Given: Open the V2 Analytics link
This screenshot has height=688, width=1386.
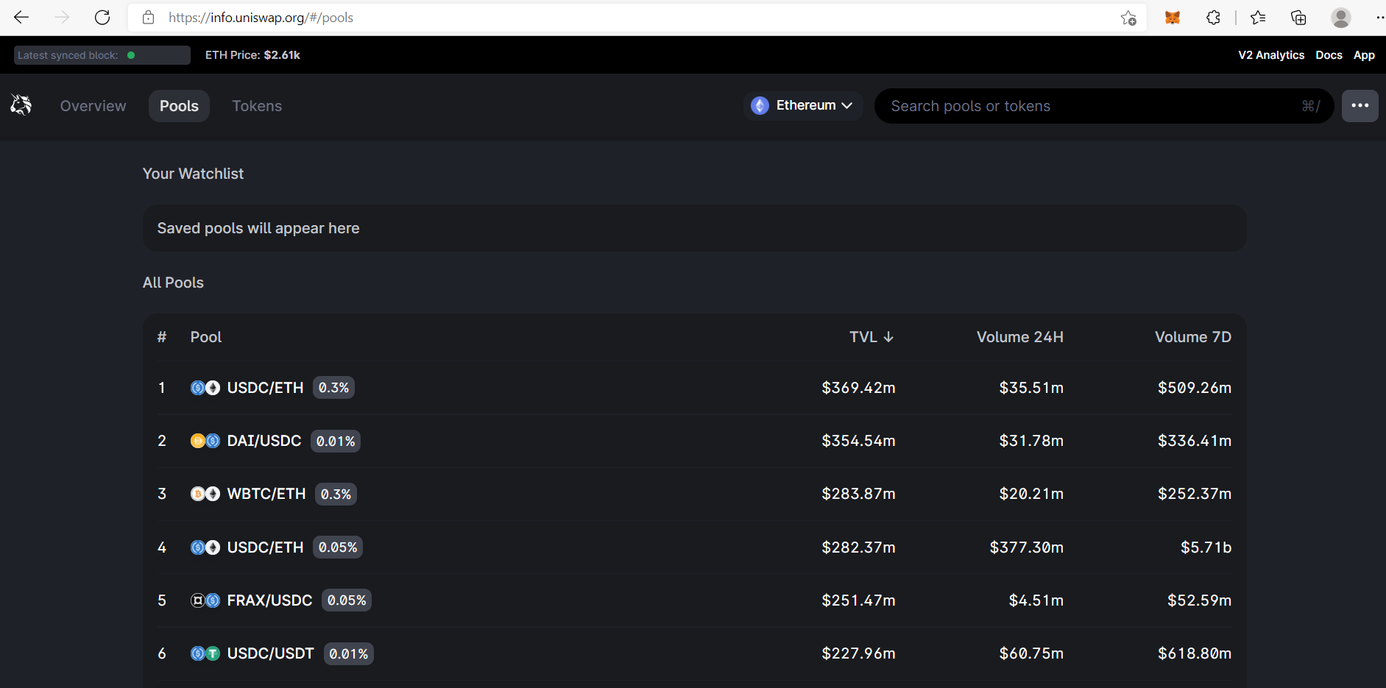Looking at the screenshot, I should tap(1271, 55).
